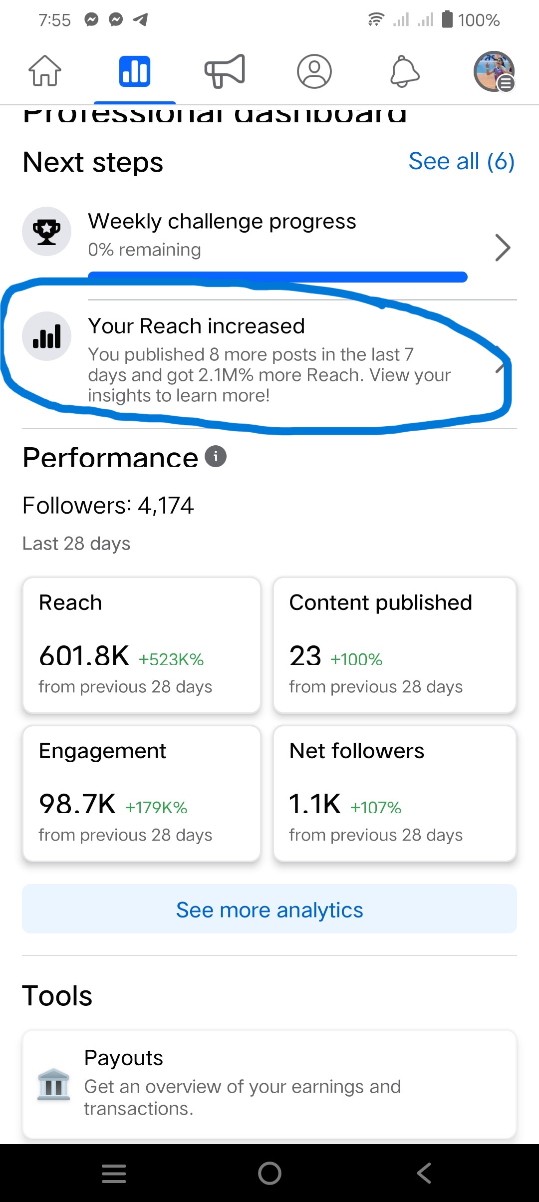Open the Net followers card
The image size is (539, 1202).
pos(395,793)
